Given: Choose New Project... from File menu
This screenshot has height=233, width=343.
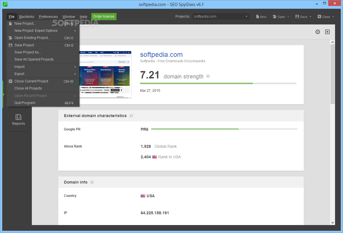Looking at the screenshot, I should [43, 24].
